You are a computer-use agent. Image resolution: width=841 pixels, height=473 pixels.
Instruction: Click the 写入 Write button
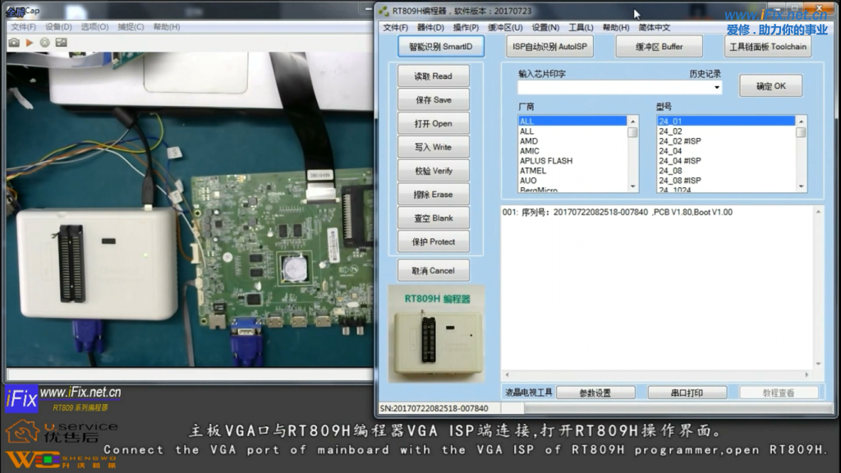(433, 147)
